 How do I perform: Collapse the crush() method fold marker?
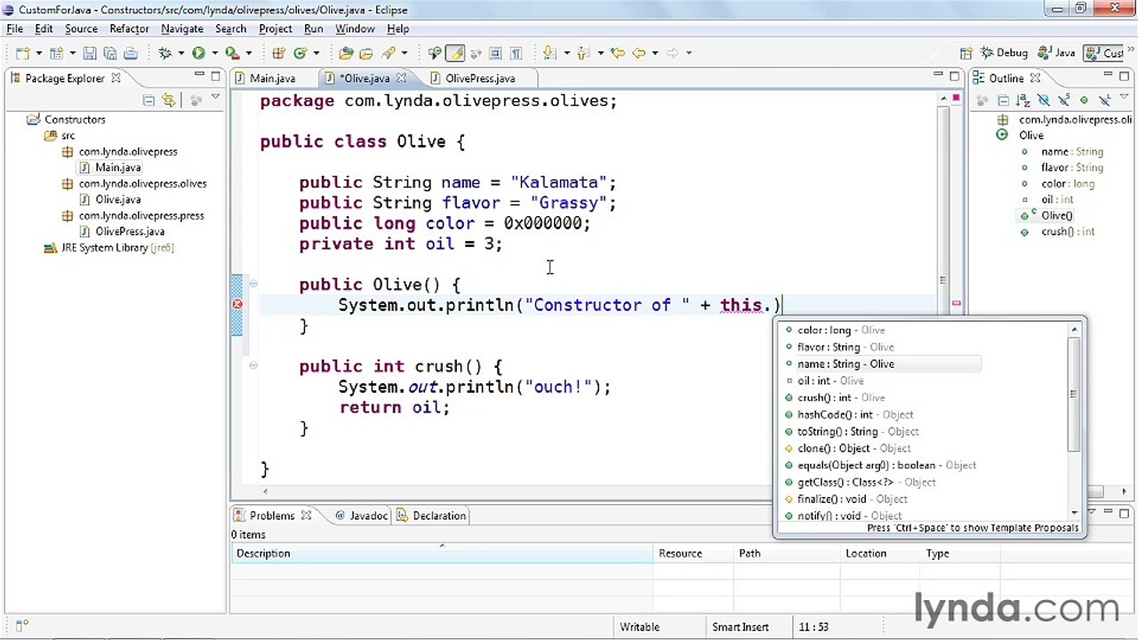click(253, 365)
